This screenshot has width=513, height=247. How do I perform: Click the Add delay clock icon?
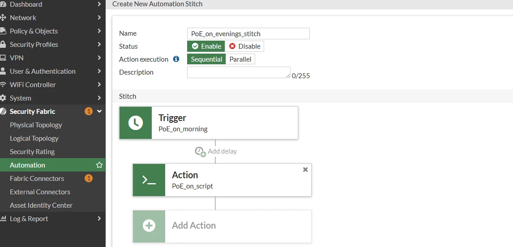pyautogui.click(x=200, y=151)
